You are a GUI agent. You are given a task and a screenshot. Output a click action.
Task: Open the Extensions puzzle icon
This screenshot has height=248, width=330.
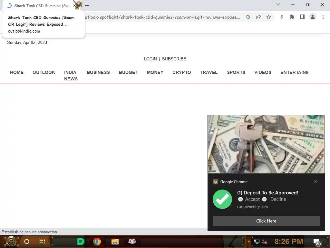tap(292, 17)
